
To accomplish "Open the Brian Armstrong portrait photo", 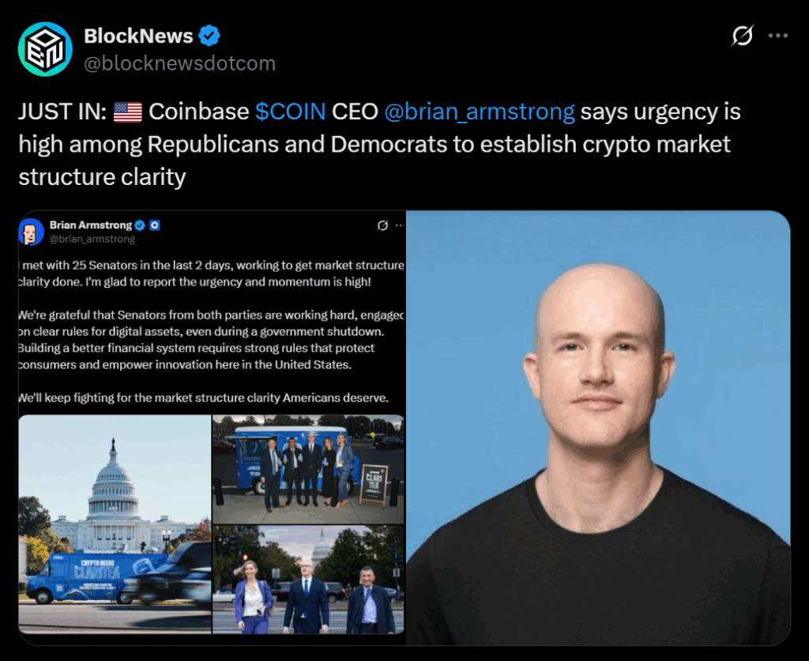I will (598, 428).
